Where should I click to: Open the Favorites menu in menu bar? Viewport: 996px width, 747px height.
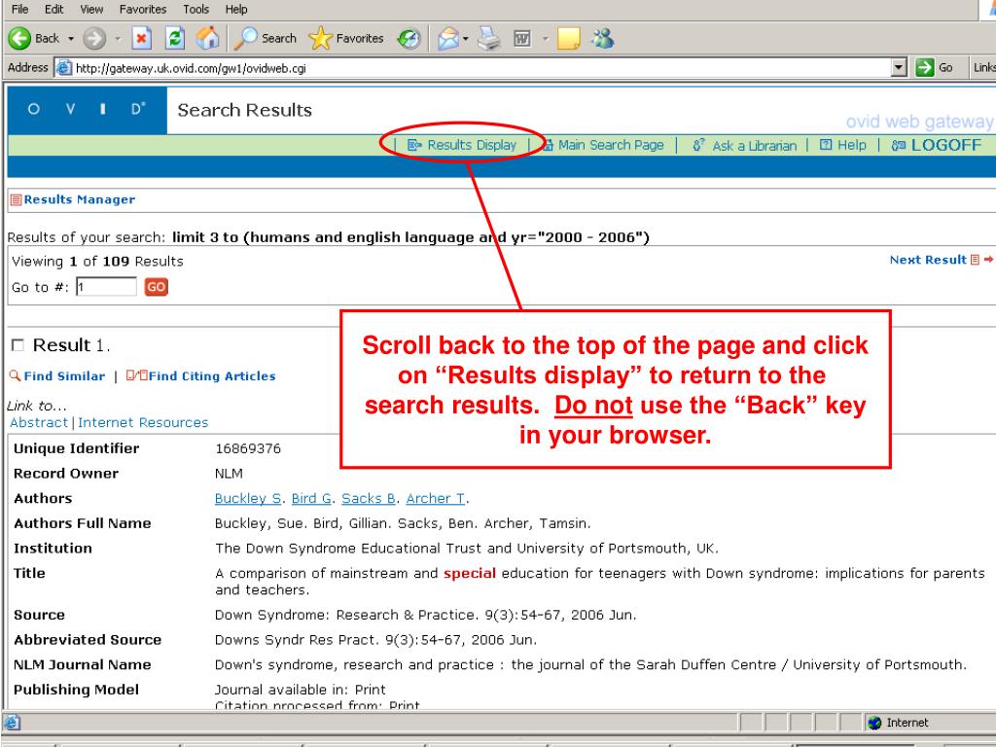click(142, 9)
